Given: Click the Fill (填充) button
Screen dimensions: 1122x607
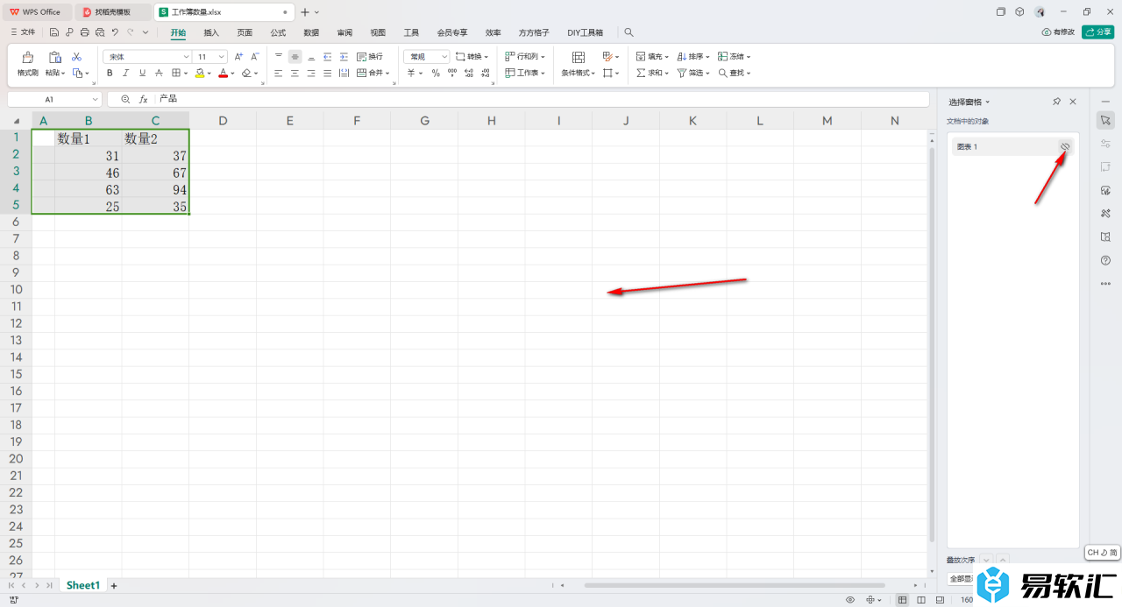Looking at the screenshot, I should [652, 56].
